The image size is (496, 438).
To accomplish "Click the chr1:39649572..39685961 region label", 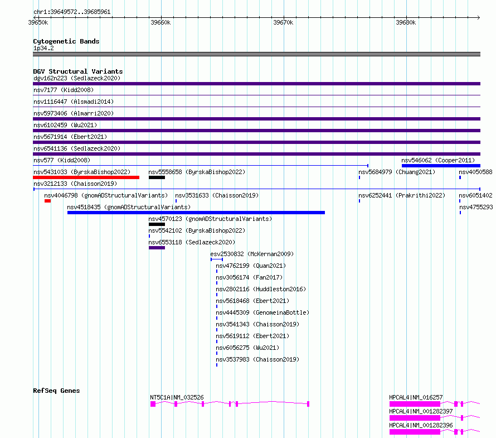I will pos(72,12).
